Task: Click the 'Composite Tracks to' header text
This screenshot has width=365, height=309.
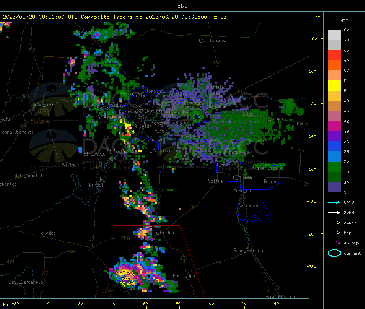Action: (111, 17)
